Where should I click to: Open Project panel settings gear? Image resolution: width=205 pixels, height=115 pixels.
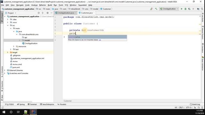coord(47,13)
